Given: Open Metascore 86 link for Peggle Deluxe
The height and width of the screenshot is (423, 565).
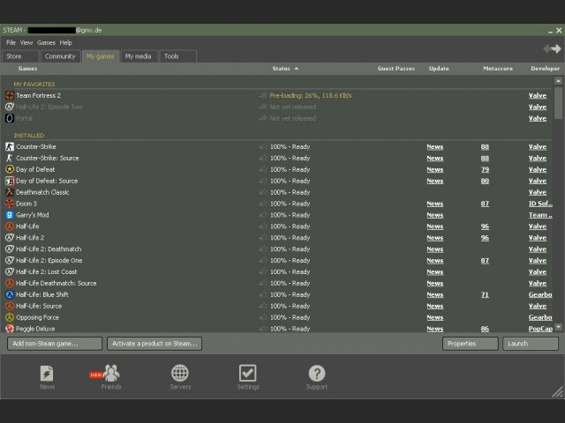Looking at the screenshot, I should tap(485, 329).
